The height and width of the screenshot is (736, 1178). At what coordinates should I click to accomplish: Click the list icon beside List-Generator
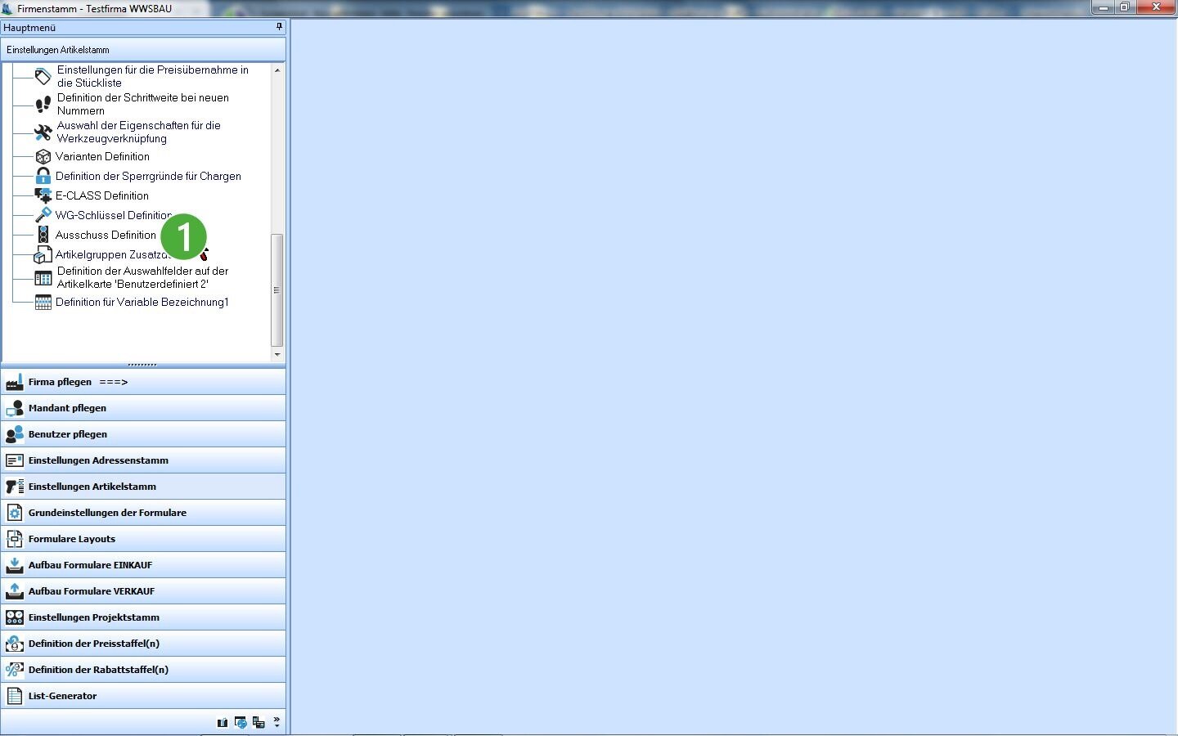click(15, 696)
